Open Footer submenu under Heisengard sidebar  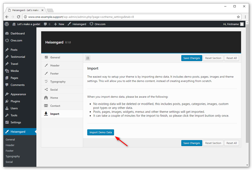[10, 151]
